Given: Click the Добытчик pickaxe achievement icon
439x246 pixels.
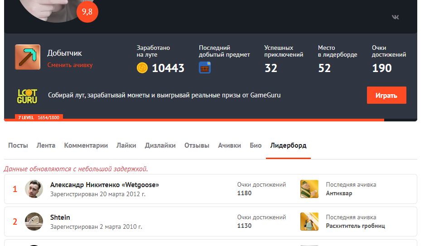Looking at the screenshot, I should click(x=28, y=57).
